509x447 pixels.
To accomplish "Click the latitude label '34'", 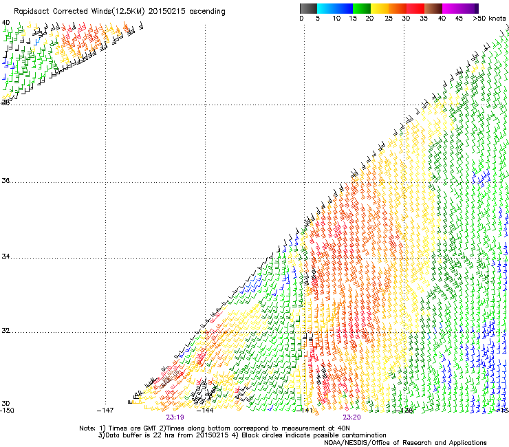I will coord(6,257).
